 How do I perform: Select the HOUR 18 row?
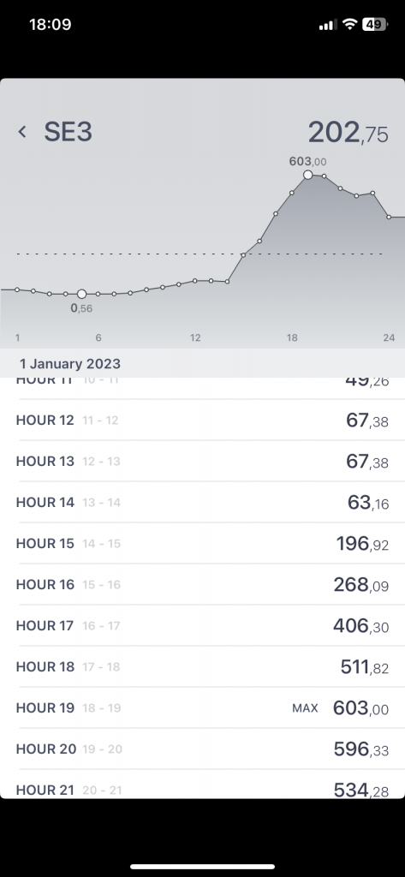(202, 666)
